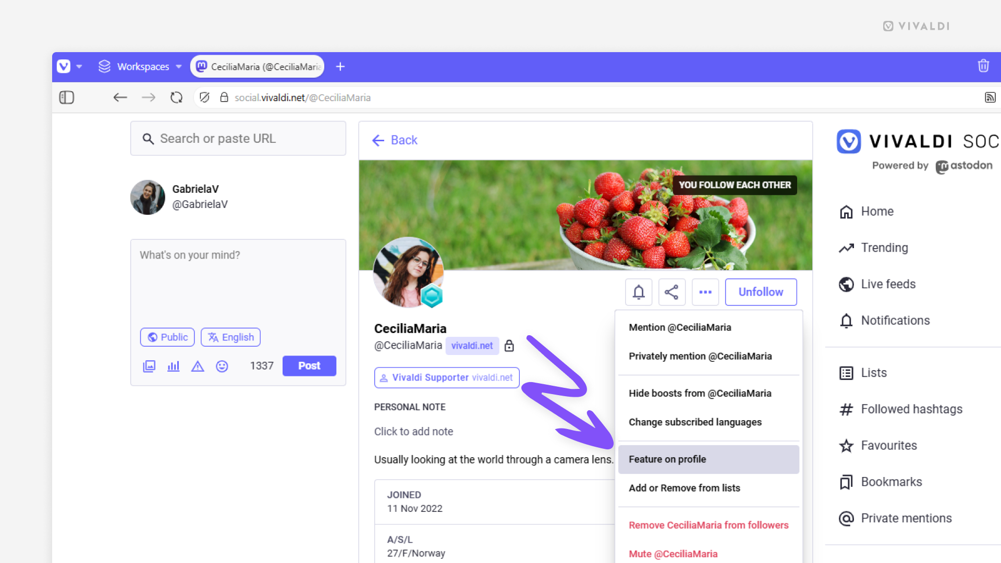The height and width of the screenshot is (563, 1001).
Task: Click the address bar URL
Action: pyautogui.click(x=302, y=97)
